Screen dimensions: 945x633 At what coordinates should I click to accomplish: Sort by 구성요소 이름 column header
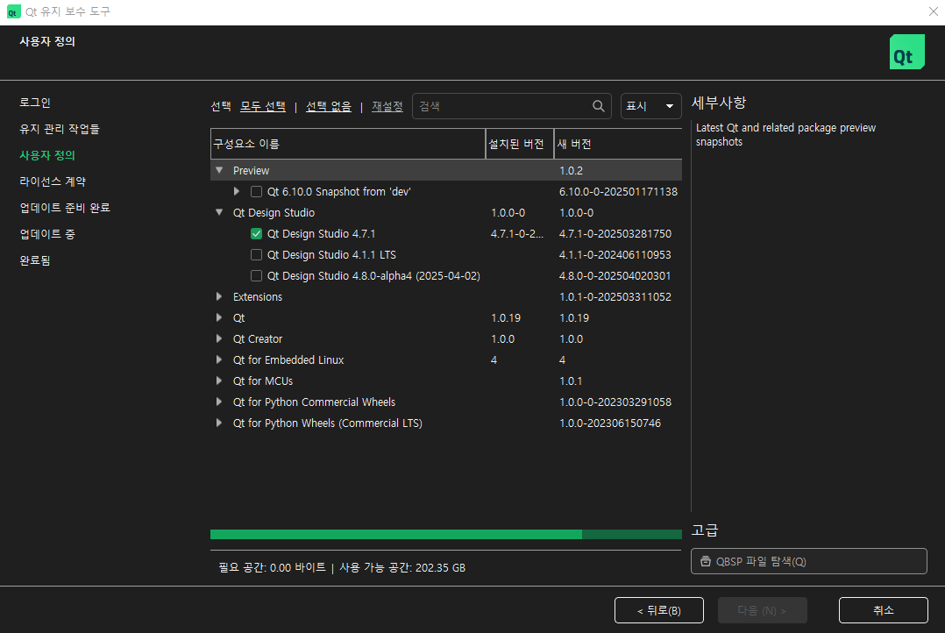[348, 144]
